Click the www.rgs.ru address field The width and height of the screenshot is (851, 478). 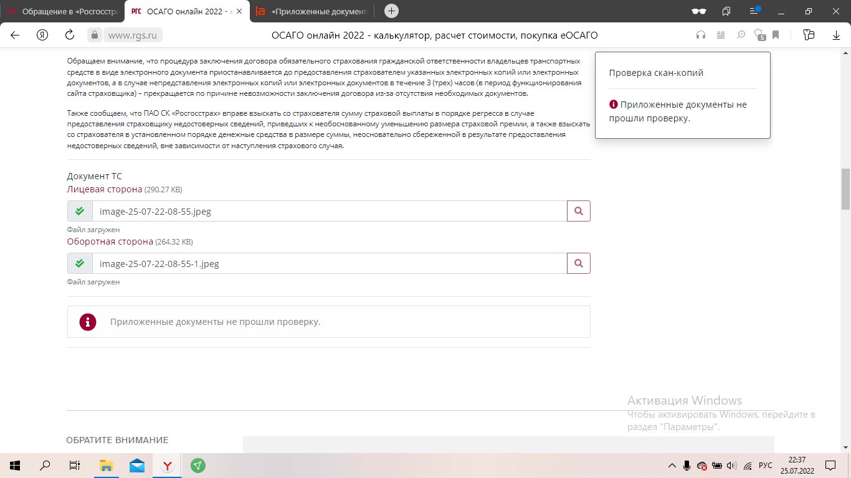click(x=133, y=35)
